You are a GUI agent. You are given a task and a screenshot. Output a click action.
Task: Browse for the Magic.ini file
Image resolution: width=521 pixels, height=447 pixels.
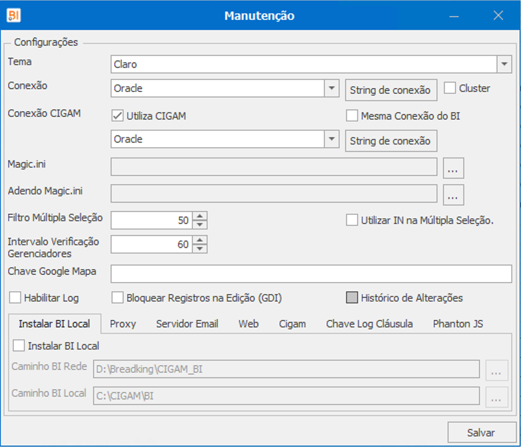[453, 168]
